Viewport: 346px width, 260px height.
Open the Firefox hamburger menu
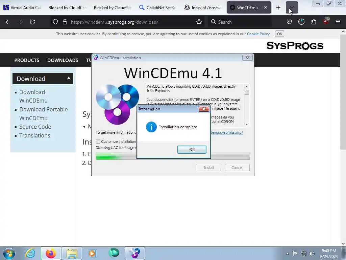coord(338,22)
